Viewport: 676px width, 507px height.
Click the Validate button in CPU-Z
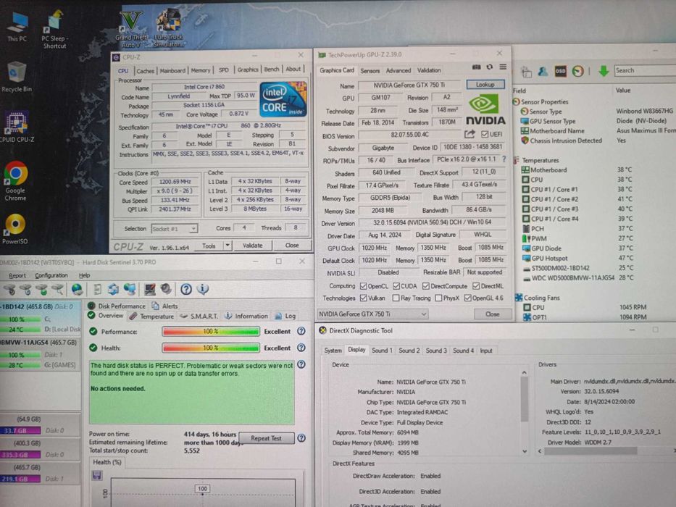point(253,246)
